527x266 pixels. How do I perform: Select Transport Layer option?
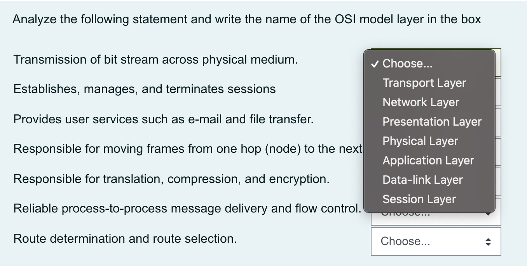tap(424, 83)
